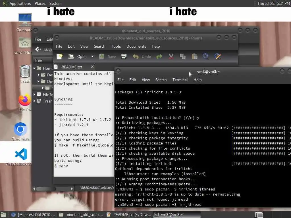Click terminal command line 'sudo pacman -S irrjthread'
Viewport: 291px width, 218px height.
pyautogui.click(x=173, y=204)
